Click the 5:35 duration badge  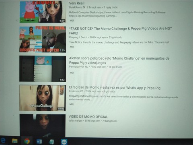point(62,50)
